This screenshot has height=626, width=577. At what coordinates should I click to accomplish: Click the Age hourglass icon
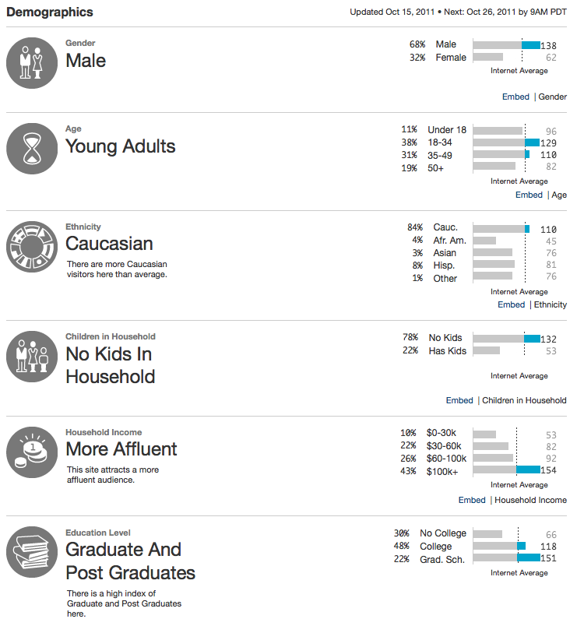pos(31,148)
